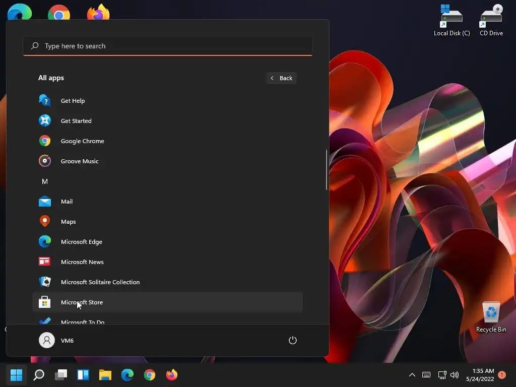Click the "Microsoft Solitaire Collection" label text
Screen dimensions: 516x387
[100, 282]
